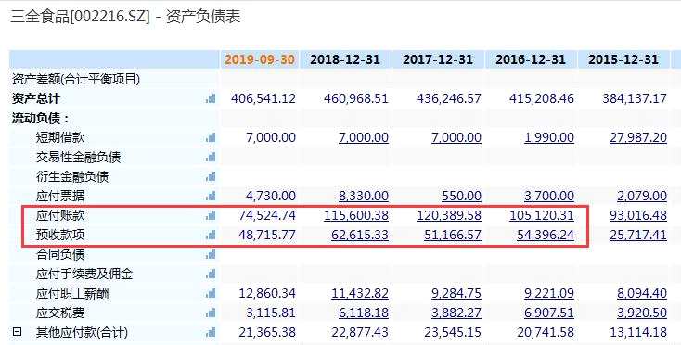
Task: Select the 2019-09-30 column header
Action: pyautogui.click(x=260, y=59)
